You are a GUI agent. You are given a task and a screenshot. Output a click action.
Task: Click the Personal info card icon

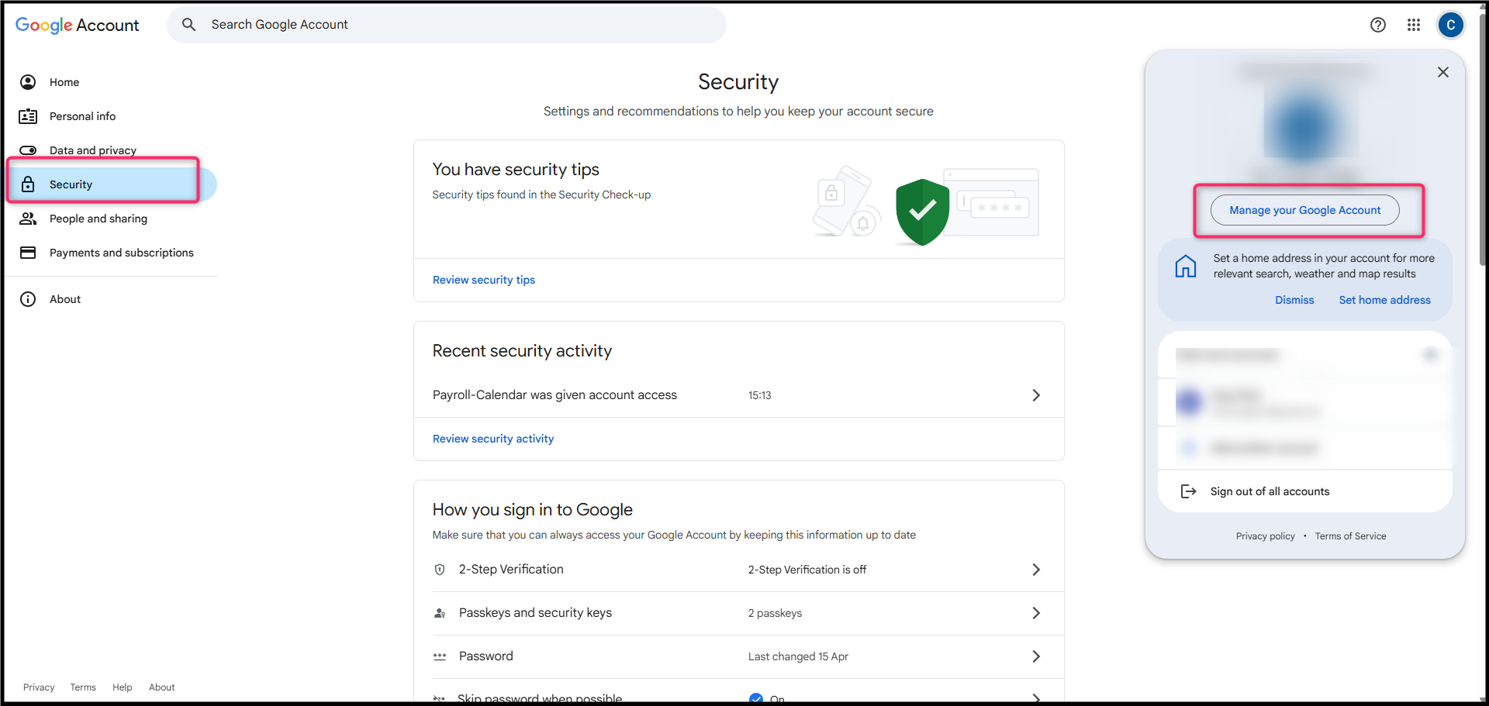28,116
